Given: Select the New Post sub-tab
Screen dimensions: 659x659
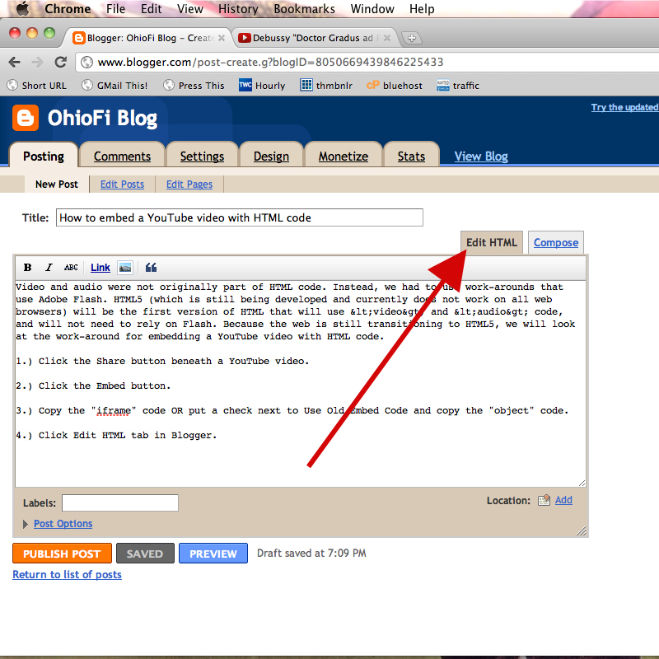Looking at the screenshot, I should coord(57,184).
